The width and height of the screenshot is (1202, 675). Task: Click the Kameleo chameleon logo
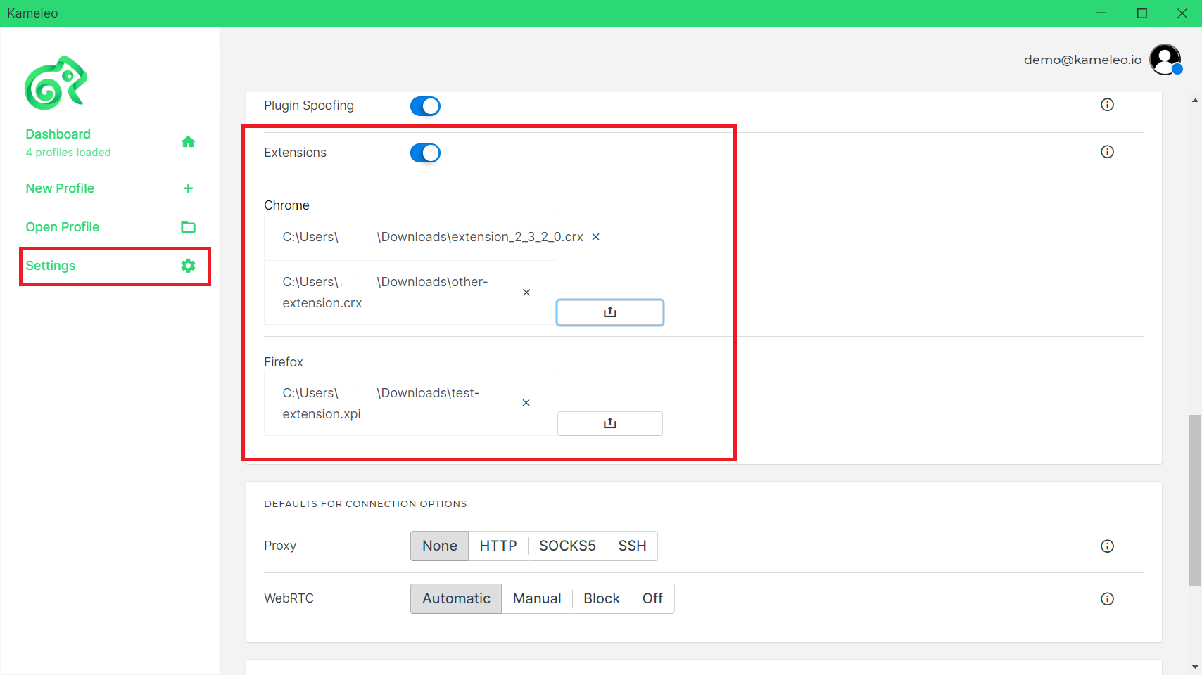(x=56, y=83)
